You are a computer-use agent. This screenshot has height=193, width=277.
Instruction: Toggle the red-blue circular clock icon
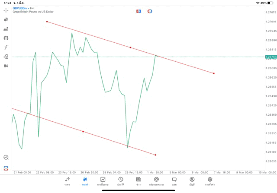point(150,11)
